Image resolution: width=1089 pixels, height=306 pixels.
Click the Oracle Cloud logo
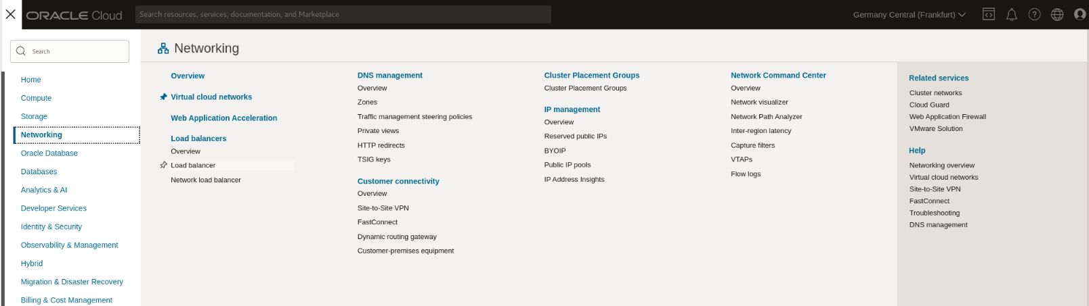(74, 15)
